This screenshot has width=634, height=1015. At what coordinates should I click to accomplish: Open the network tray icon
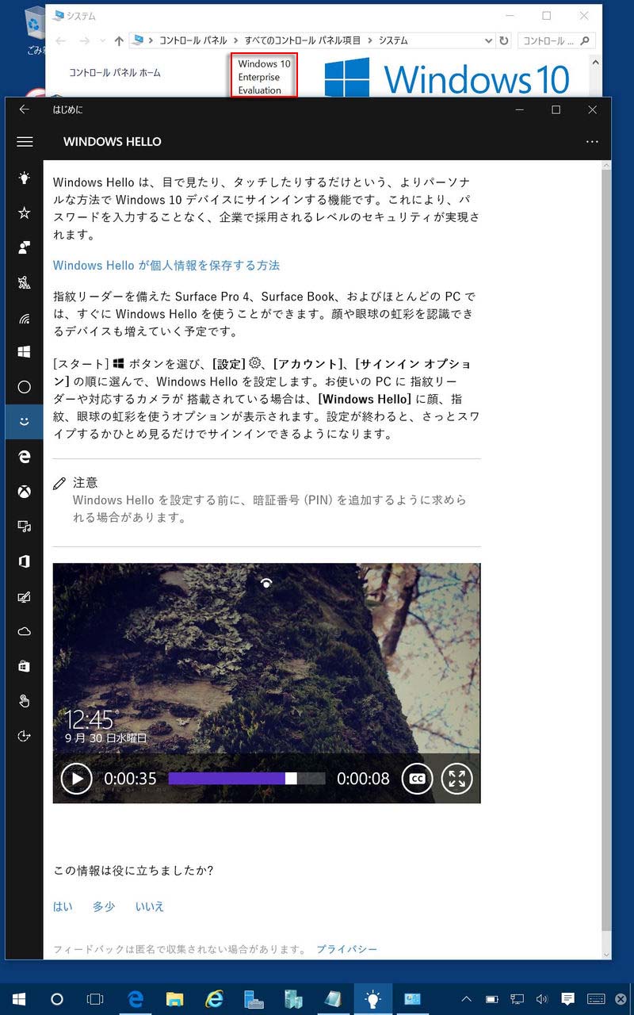517,999
